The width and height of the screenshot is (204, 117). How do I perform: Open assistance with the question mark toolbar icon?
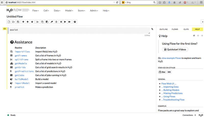pos(75,22)
